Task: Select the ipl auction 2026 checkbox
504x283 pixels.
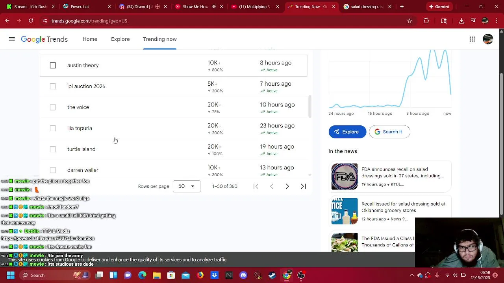Action: (x=53, y=86)
